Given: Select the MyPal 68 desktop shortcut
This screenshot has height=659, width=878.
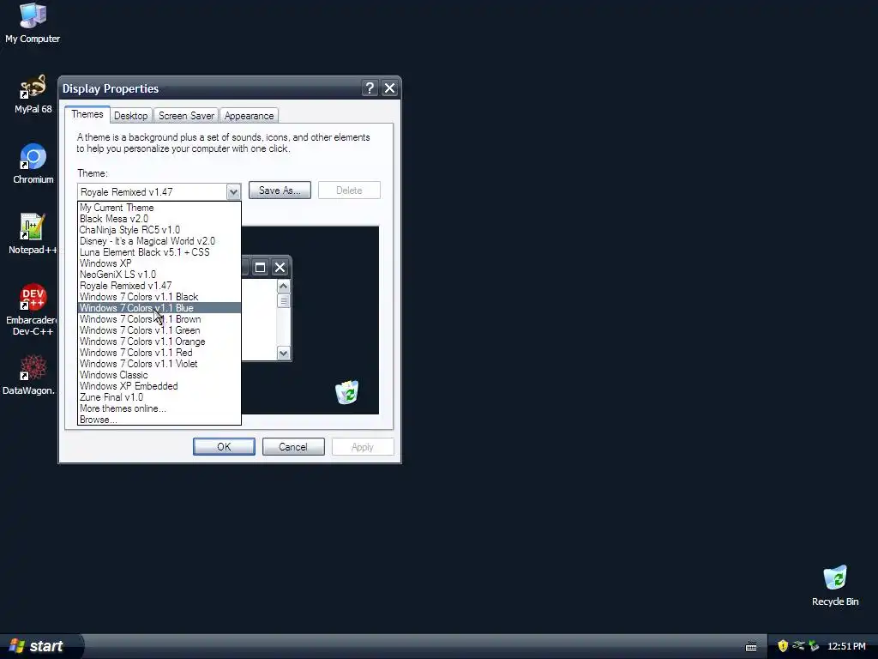Looking at the screenshot, I should tap(33, 94).
